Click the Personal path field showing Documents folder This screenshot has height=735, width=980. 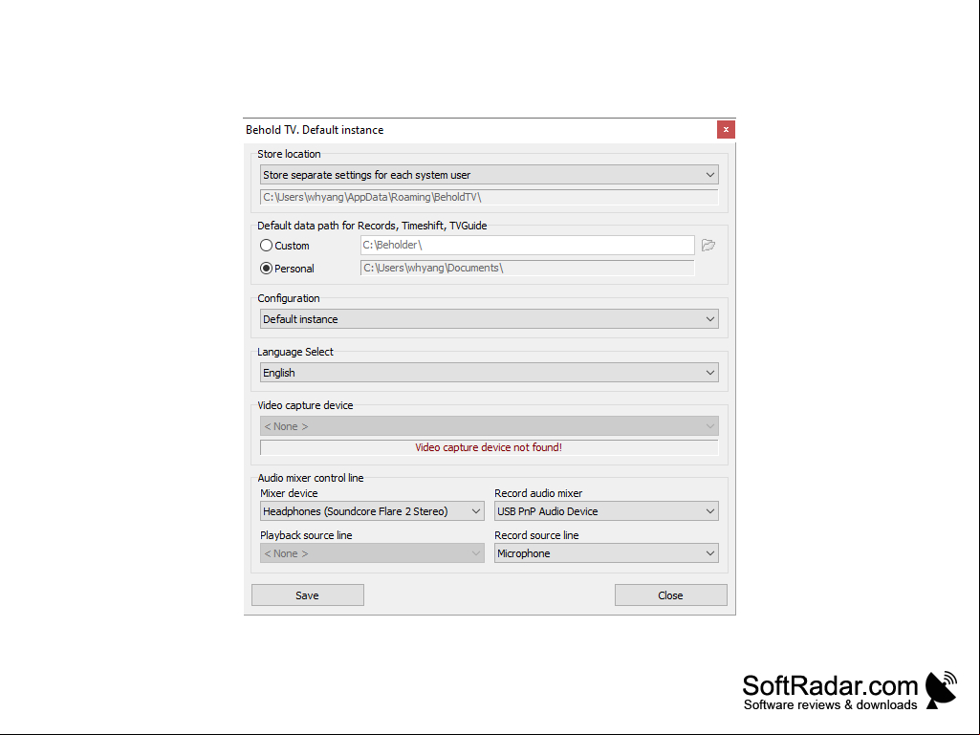tap(528, 269)
